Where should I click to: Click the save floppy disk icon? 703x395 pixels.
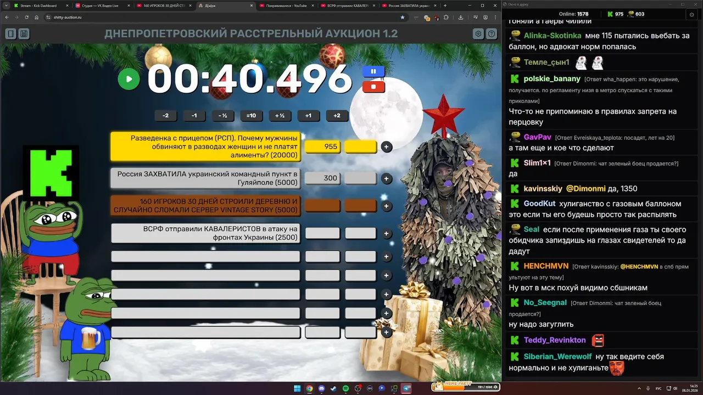[24, 34]
